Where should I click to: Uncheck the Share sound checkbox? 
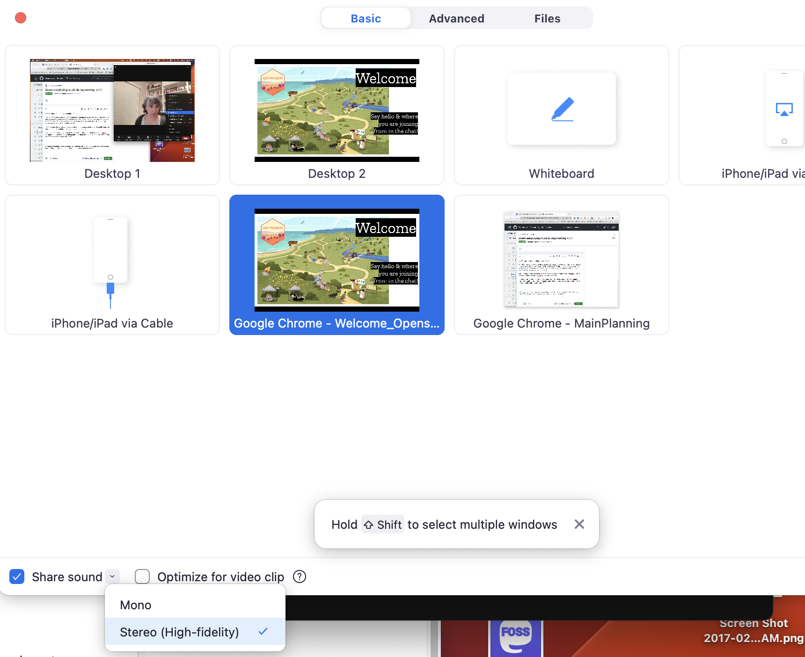pyautogui.click(x=17, y=577)
